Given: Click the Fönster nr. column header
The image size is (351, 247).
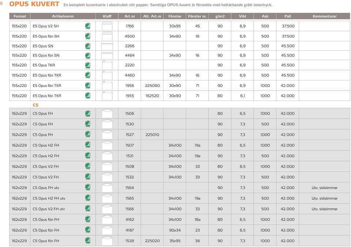Looking at the screenshot, I should (197, 16).
